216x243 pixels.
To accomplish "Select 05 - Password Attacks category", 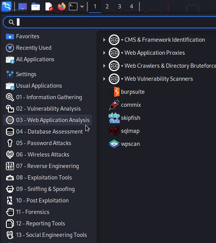I will [x=47, y=143].
